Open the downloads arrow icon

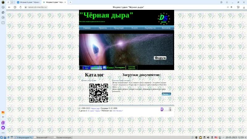point(244,7)
